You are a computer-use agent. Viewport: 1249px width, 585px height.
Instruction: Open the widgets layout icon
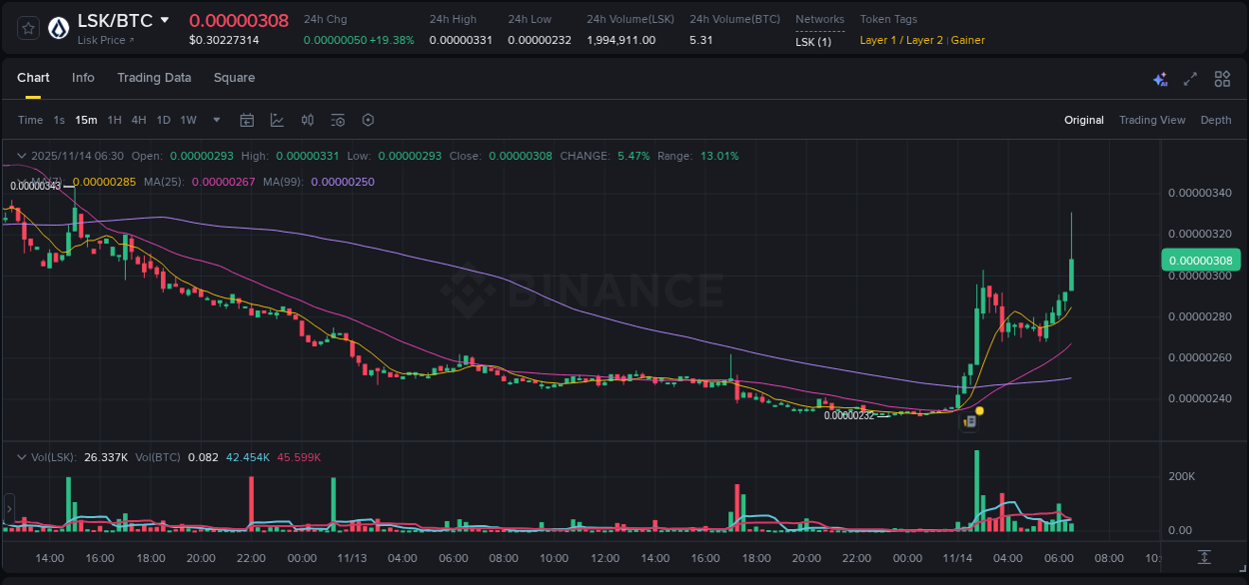pos(1222,78)
